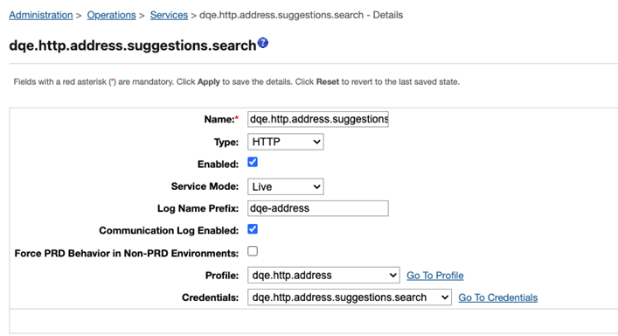Click into the Name text field
Viewport: 618px width, 336px height.
click(x=318, y=119)
